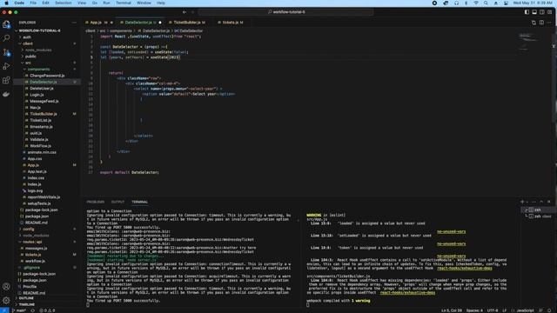
Task: Open the Source Control view
Action: (6, 52)
